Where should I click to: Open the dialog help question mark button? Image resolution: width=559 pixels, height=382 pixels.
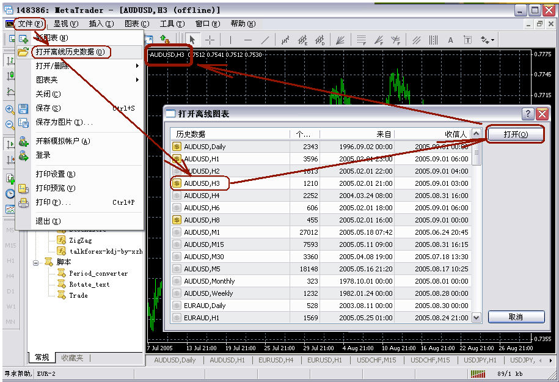pyautogui.click(x=528, y=114)
